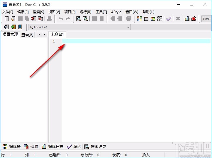Select the 未命名1 editor tab
This screenshot has height=158, width=212.
[x=57, y=35]
